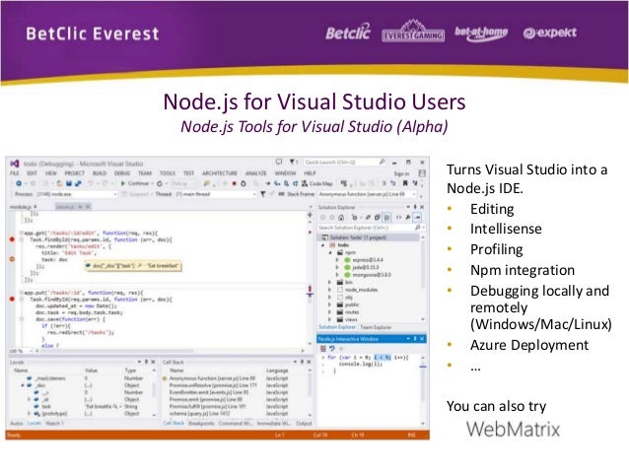Viewport: 629px width, 472px height.
Task: Open the ANALYZE menu
Action: [256, 173]
